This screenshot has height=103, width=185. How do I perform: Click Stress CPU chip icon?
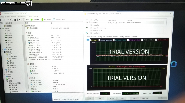(x=87, y=20)
